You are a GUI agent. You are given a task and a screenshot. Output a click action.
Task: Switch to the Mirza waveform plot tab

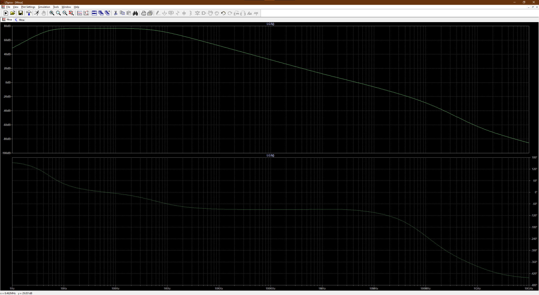pos(7,20)
